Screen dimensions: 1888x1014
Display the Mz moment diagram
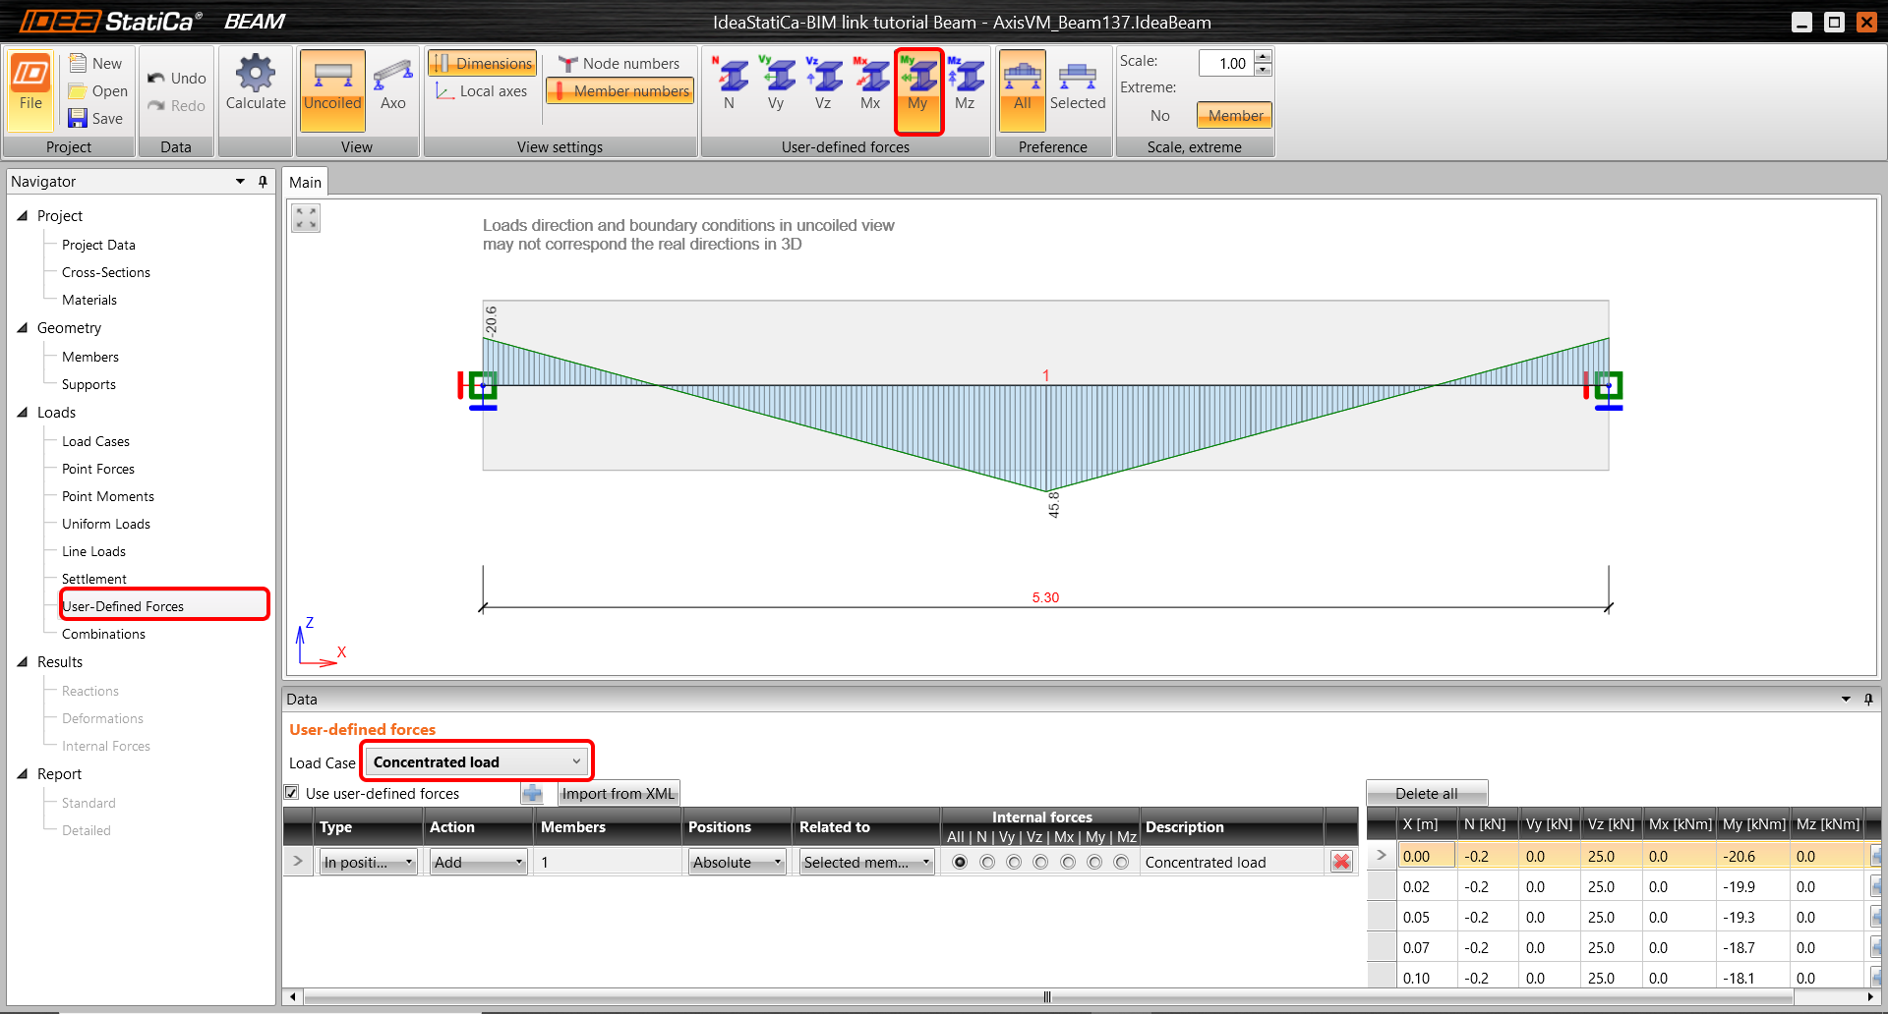966,77
